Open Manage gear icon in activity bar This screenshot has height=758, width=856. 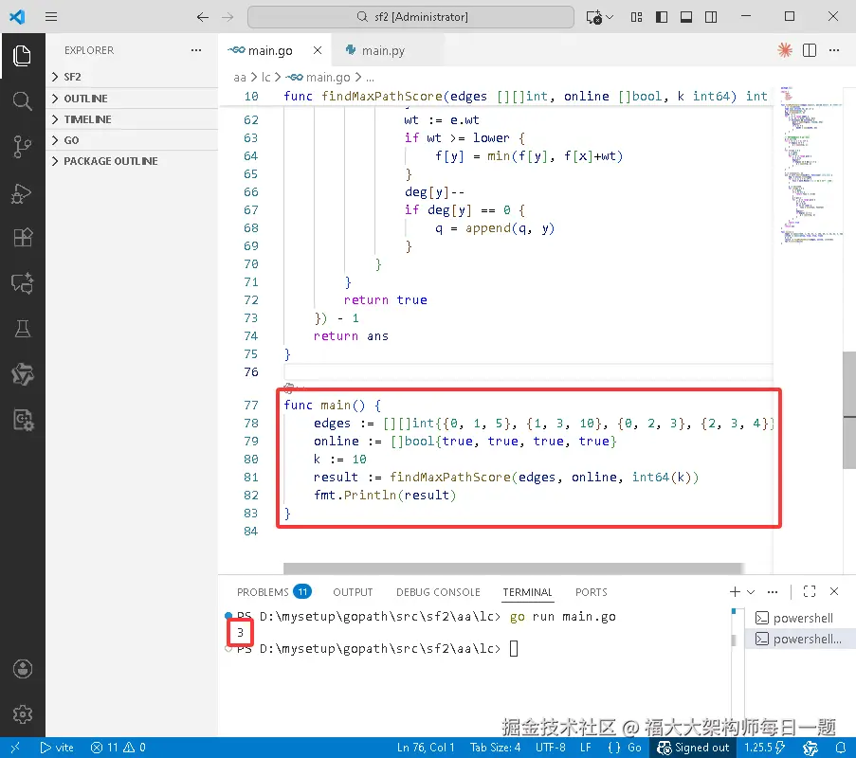pos(23,714)
